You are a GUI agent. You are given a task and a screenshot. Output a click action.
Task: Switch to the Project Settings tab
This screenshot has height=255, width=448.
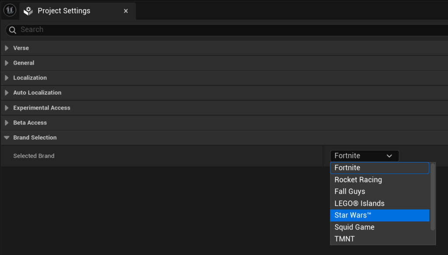[x=64, y=11]
